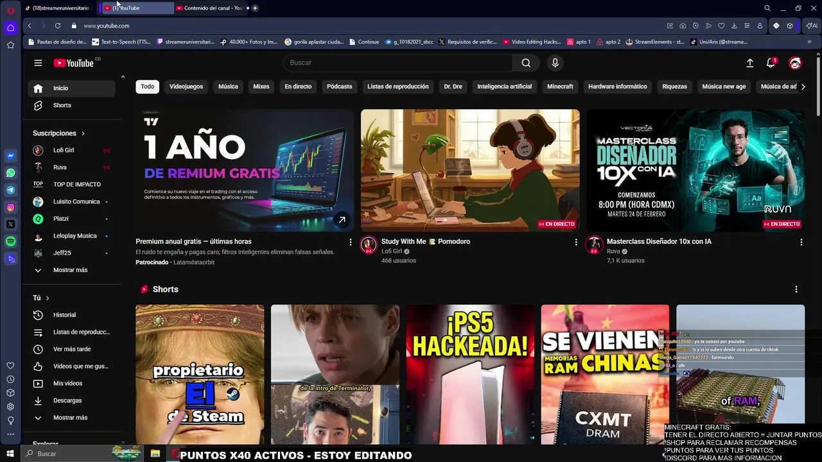Viewport: 822px width, 462px height.
Task: Select the 'Música' filter chip
Action: pyautogui.click(x=228, y=87)
